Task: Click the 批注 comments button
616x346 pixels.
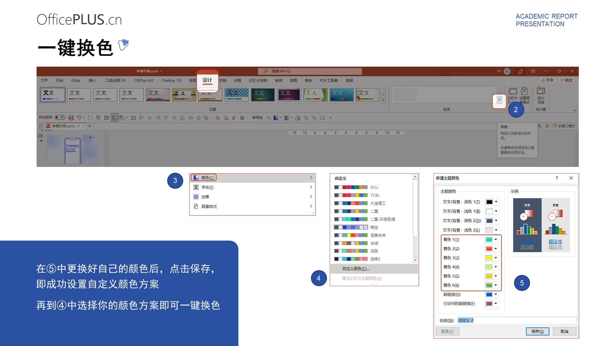Action: tap(567, 80)
